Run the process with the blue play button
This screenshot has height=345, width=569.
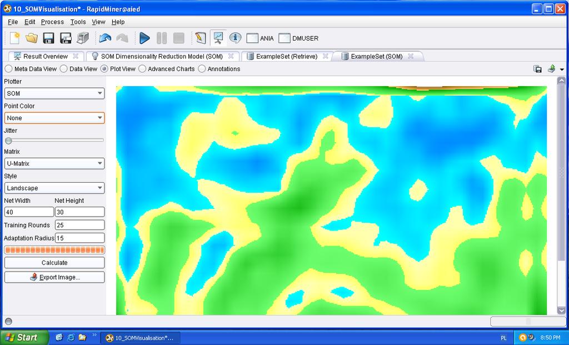[144, 38]
